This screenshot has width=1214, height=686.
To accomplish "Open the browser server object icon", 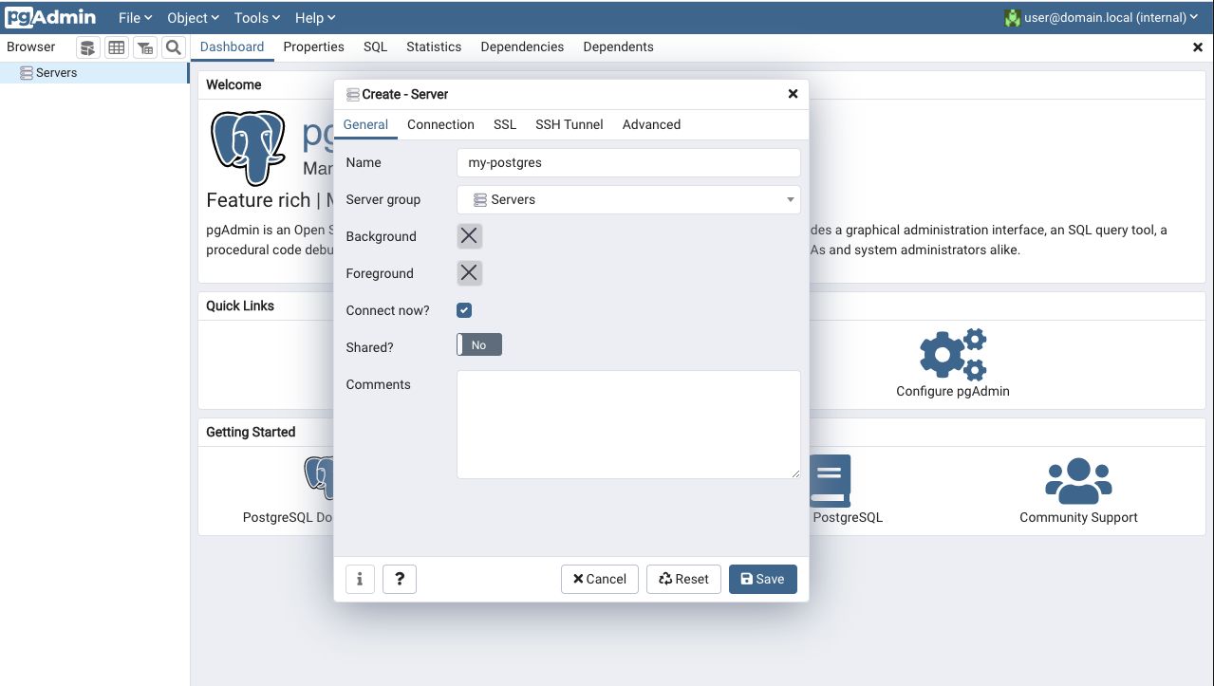I will [x=87, y=47].
